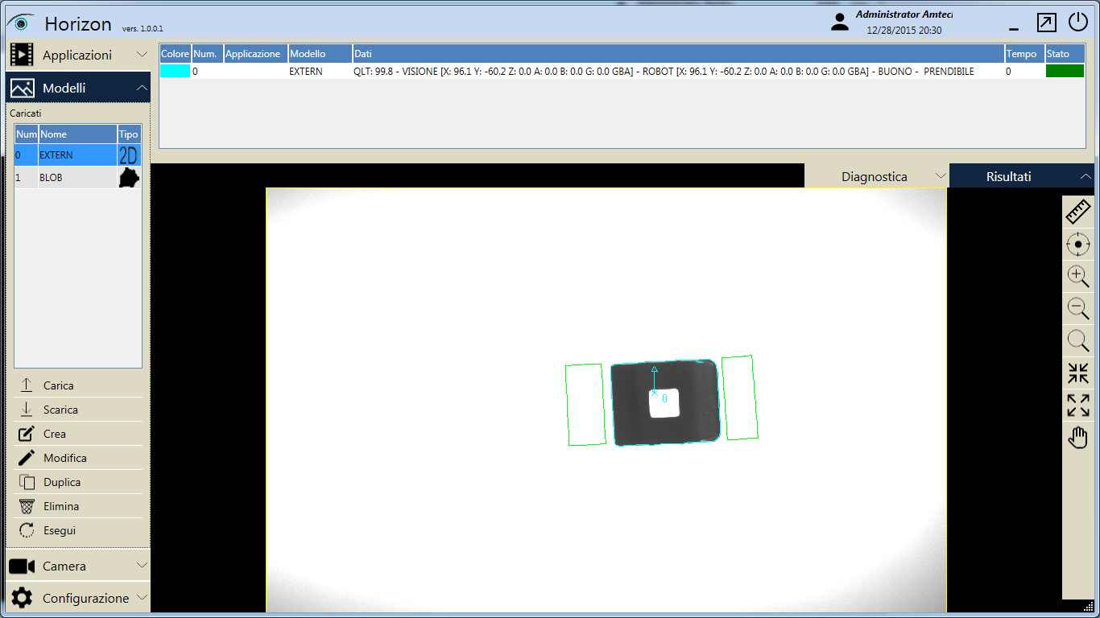Expand the Diagnostica panel chevron
This screenshot has height=618, width=1100.
[x=940, y=176]
